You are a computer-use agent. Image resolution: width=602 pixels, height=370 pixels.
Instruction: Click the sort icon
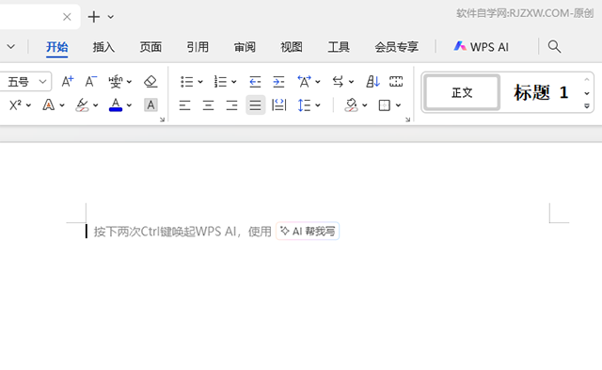click(x=372, y=82)
